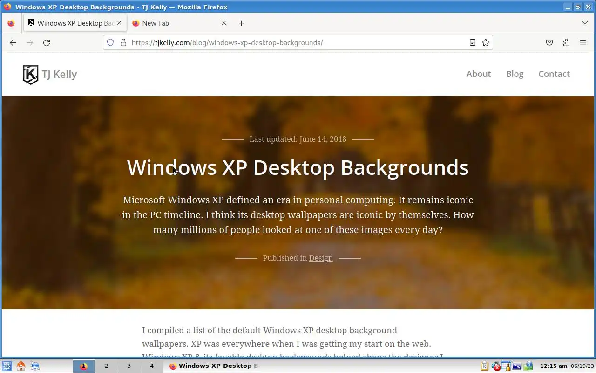The height and width of the screenshot is (373, 596).
Task: Click the network status tray icon
Action: [x=528, y=366]
